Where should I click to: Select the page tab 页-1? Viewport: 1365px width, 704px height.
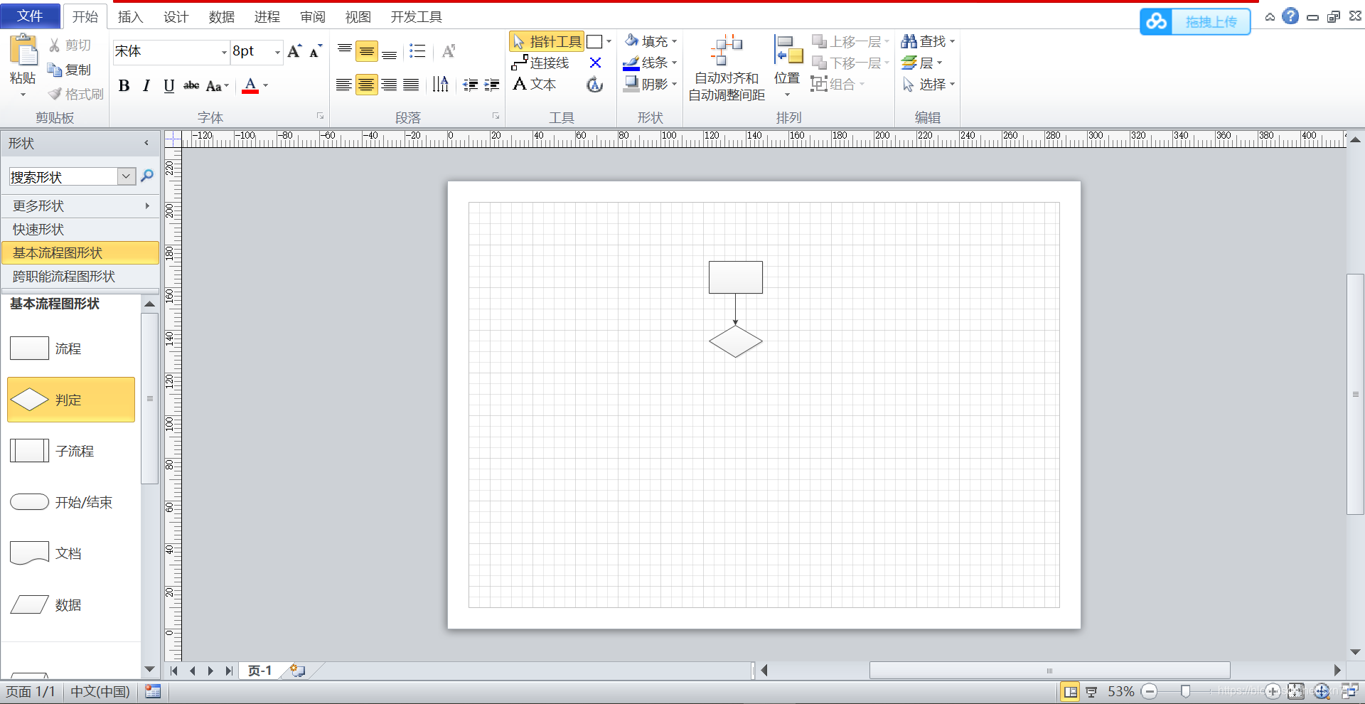click(x=259, y=671)
